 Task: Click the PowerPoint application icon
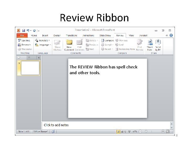18,31
